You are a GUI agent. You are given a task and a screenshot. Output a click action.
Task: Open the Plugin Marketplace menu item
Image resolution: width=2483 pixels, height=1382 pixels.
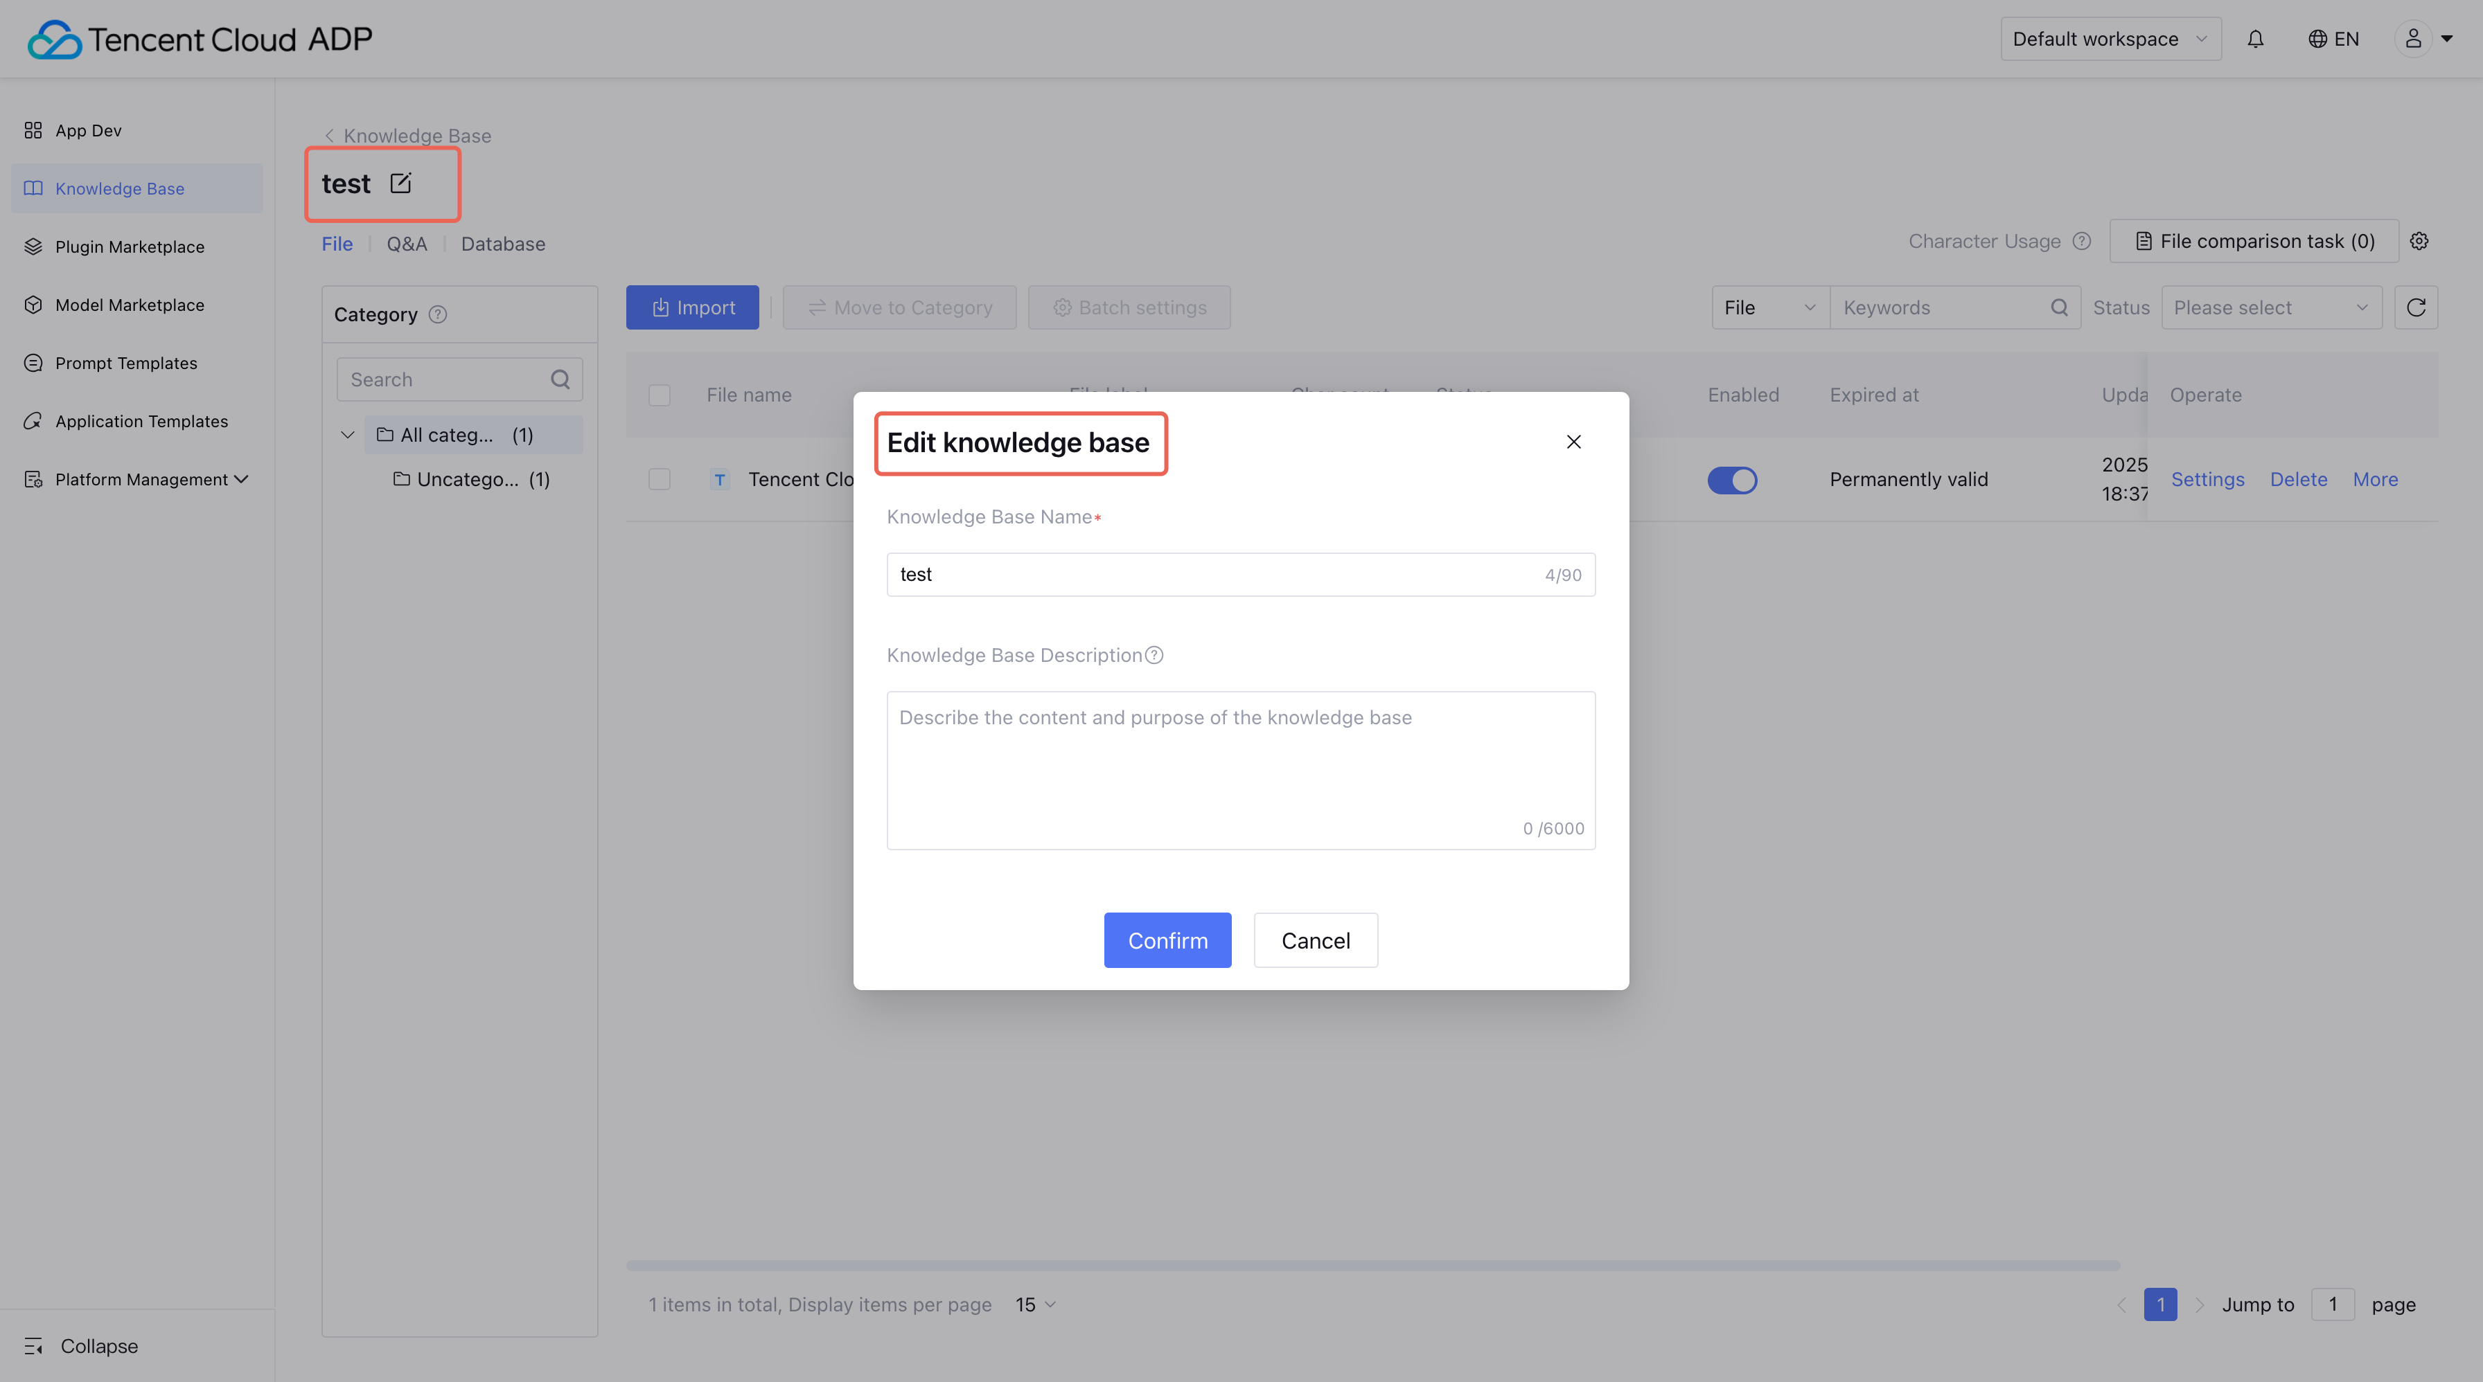129,246
